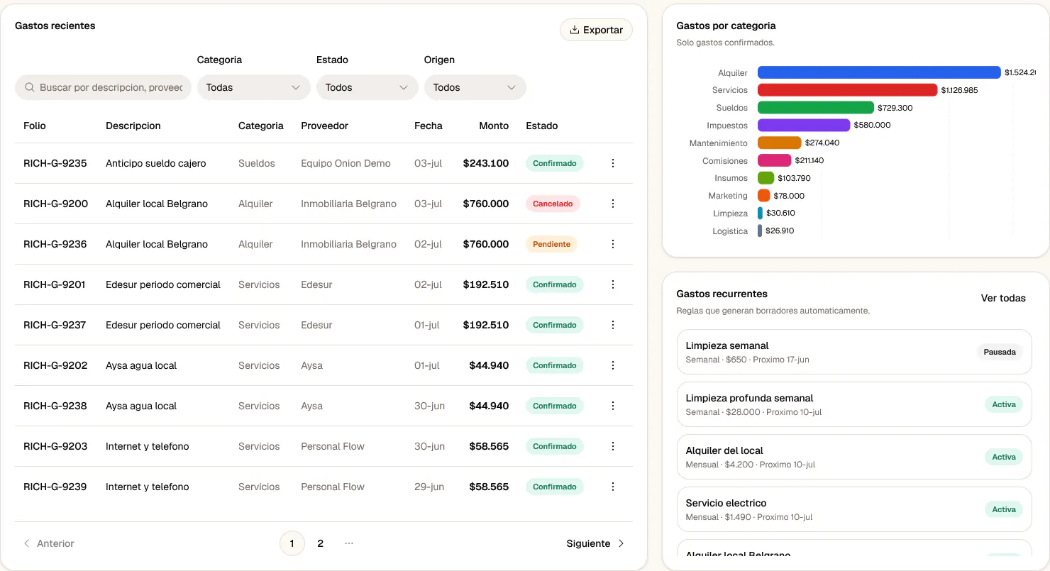Go to Siguiente page
This screenshot has width=1050, height=571.
click(596, 543)
